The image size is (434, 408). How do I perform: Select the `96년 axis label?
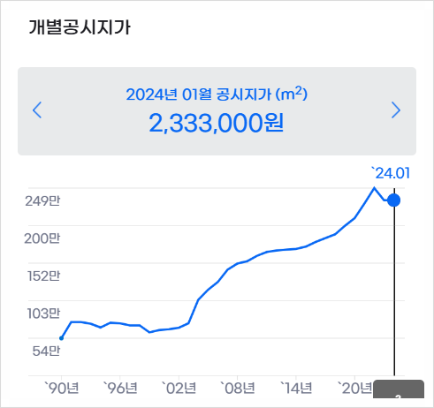[x=120, y=389]
